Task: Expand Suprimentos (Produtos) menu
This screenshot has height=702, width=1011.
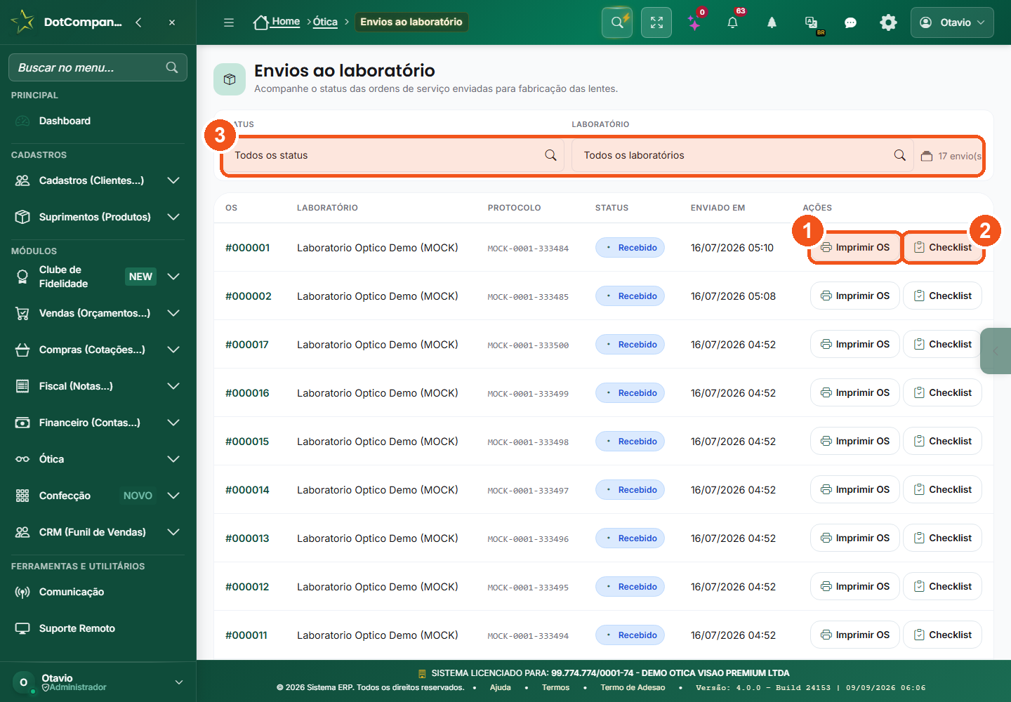Action: click(x=98, y=217)
